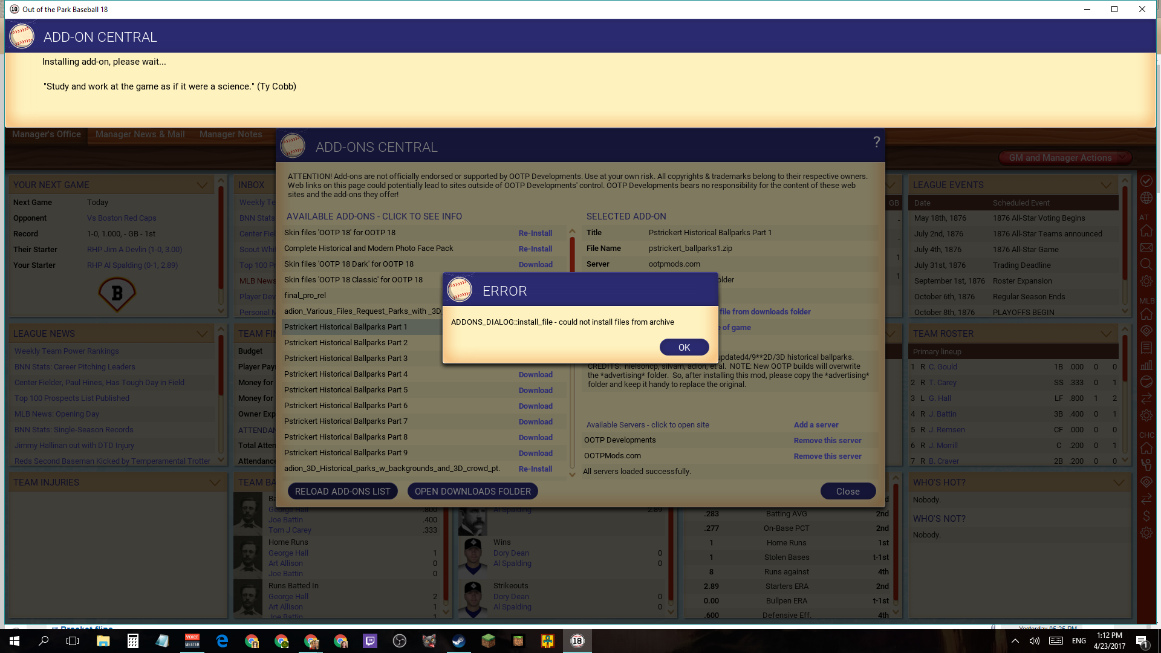Click the envelope mail icon in the sidebar
Viewport: 1161px width, 653px height.
pos(1146,248)
